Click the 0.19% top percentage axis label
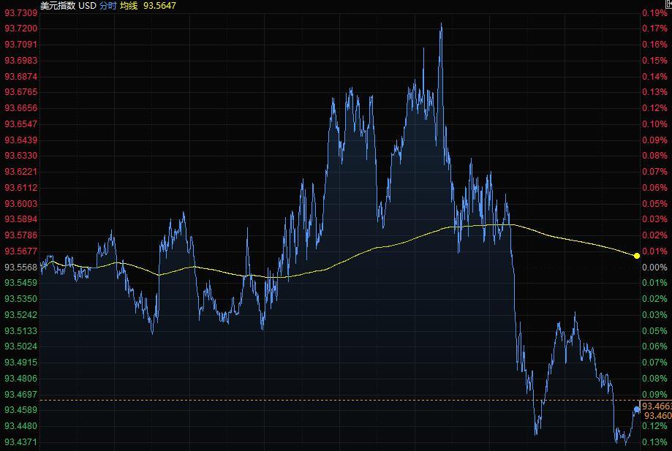 pos(654,13)
